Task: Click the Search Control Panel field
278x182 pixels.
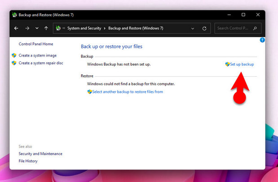Action: tap(238, 28)
